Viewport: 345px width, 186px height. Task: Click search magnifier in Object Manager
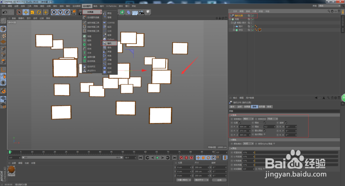329,11
